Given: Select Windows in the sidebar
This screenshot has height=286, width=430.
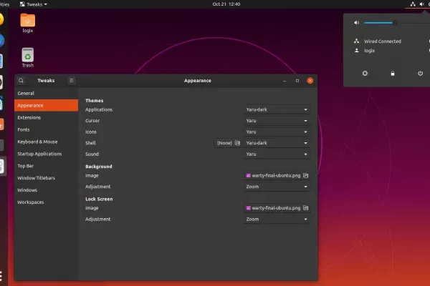Looking at the screenshot, I should coord(46,190).
